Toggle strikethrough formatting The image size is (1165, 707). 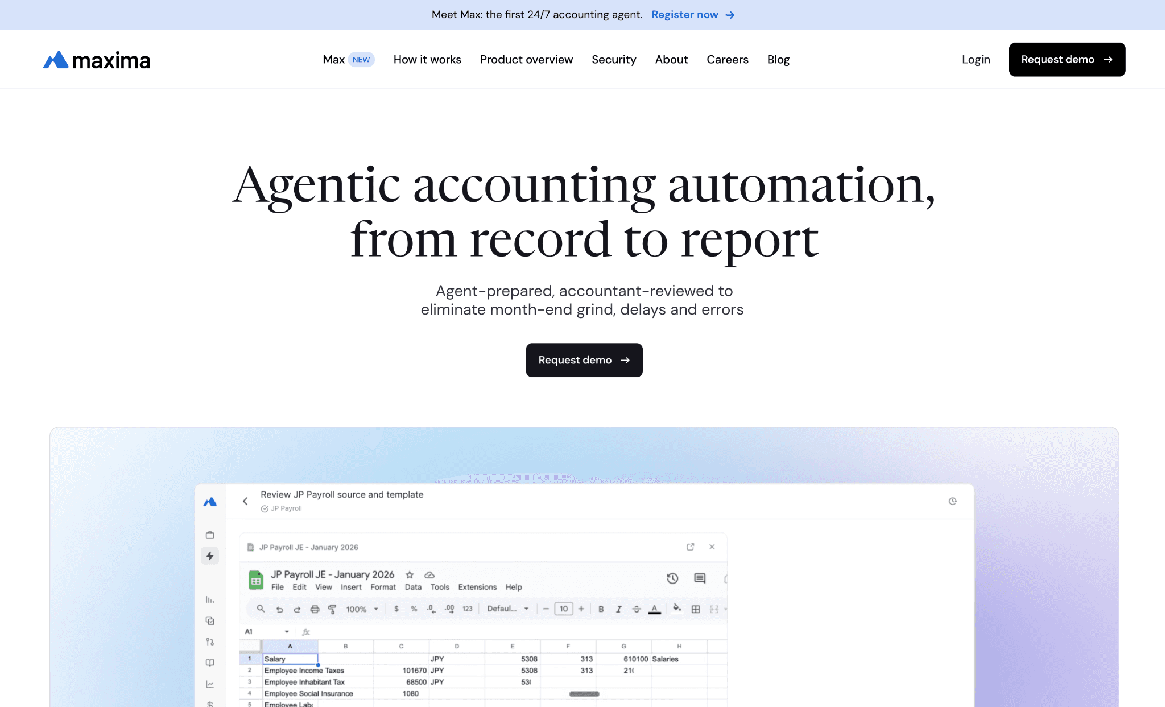pyautogui.click(x=637, y=609)
